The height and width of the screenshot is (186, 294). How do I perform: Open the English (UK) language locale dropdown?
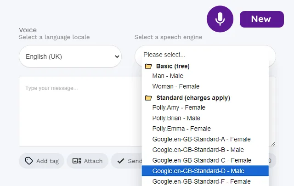(70, 56)
